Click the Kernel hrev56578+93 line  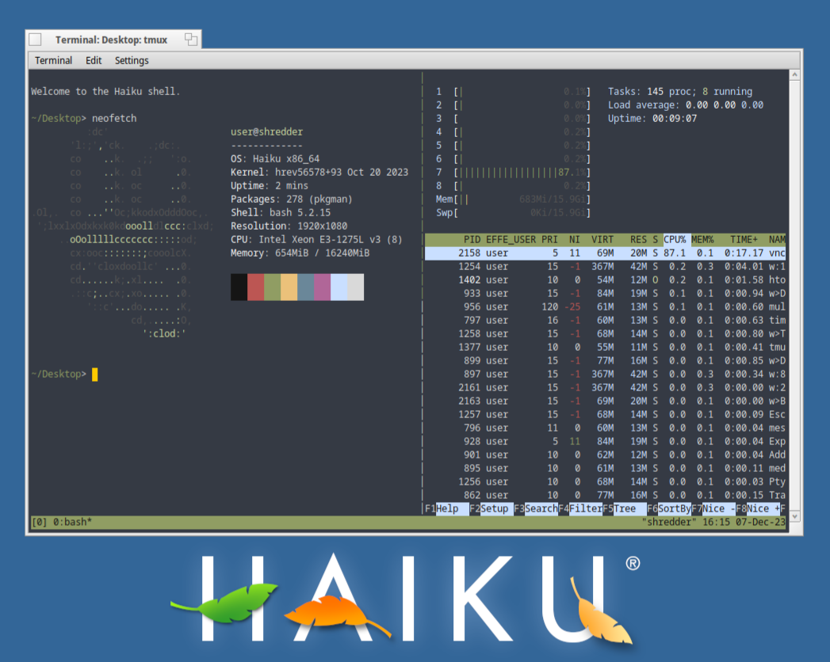(319, 173)
